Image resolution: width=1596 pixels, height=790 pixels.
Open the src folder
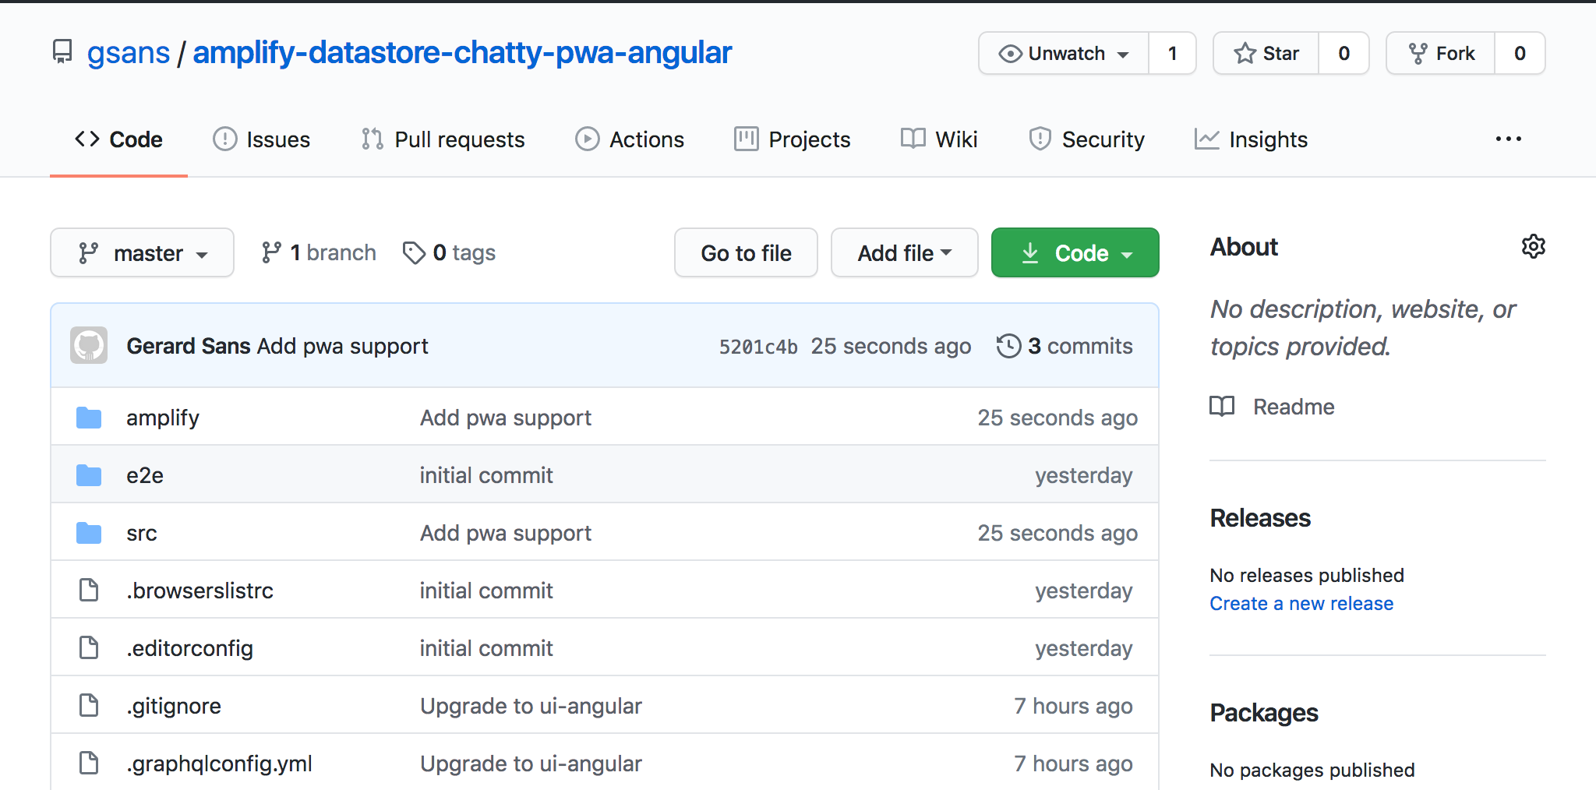(142, 533)
